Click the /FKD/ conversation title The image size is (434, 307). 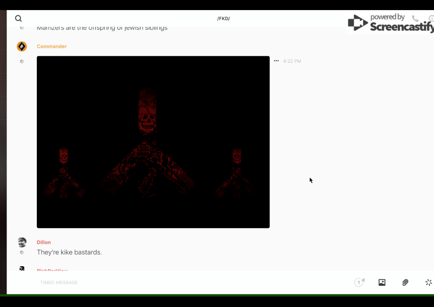[x=224, y=18]
